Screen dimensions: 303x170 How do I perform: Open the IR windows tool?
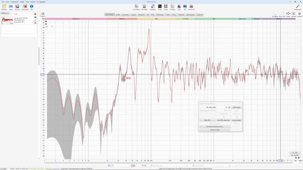coord(136,7)
